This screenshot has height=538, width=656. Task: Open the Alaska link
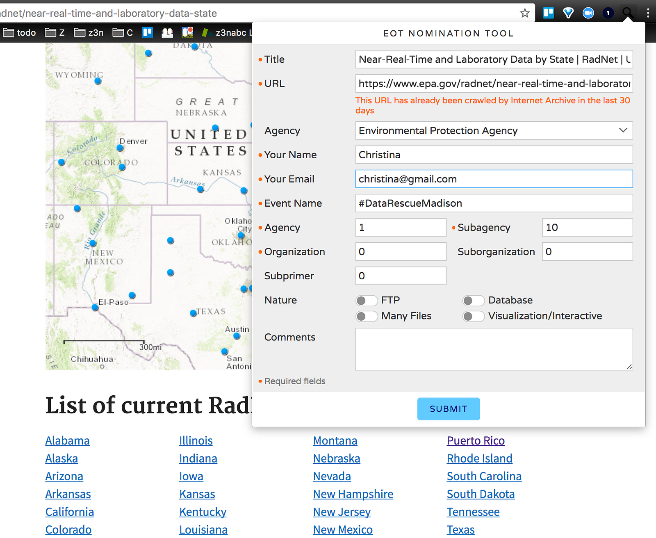pyautogui.click(x=62, y=458)
